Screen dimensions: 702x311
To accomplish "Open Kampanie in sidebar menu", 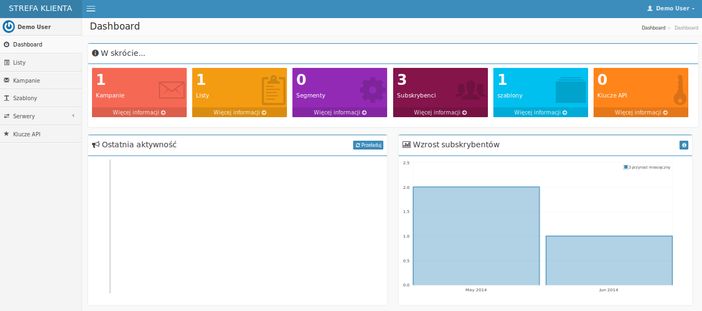I will click(41, 80).
